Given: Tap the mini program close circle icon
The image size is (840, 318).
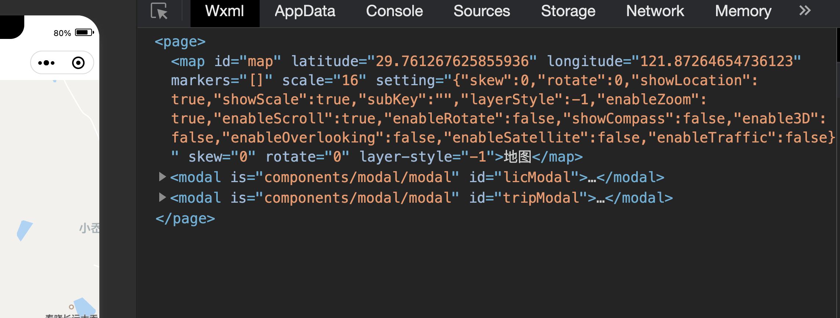Looking at the screenshot, I should 78,63.
